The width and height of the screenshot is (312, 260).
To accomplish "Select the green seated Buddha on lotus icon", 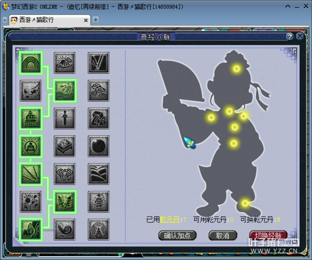I will pyautogui.click(x=31, y=118).
